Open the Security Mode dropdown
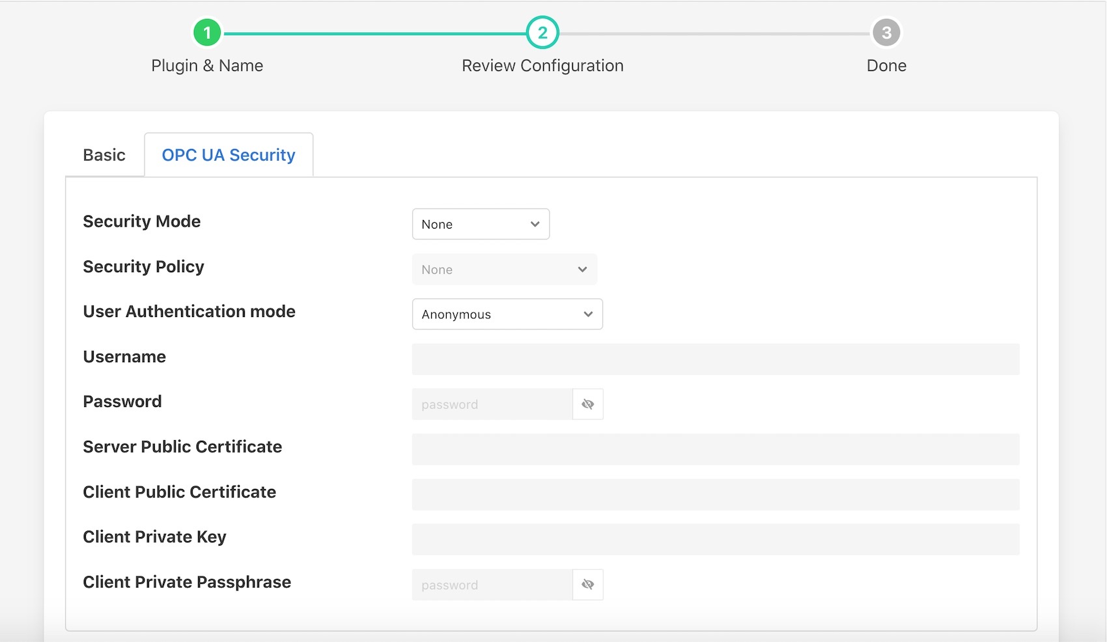This screenshot has width=1107, height=642. tap(481, 224)
